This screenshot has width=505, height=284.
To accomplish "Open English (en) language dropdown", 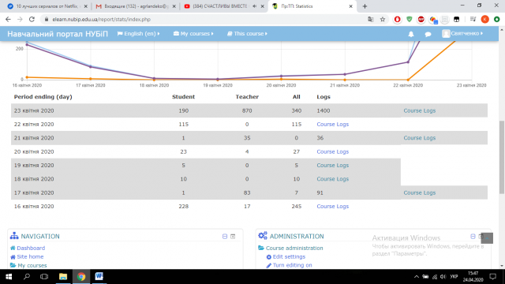I will point(139,33).
